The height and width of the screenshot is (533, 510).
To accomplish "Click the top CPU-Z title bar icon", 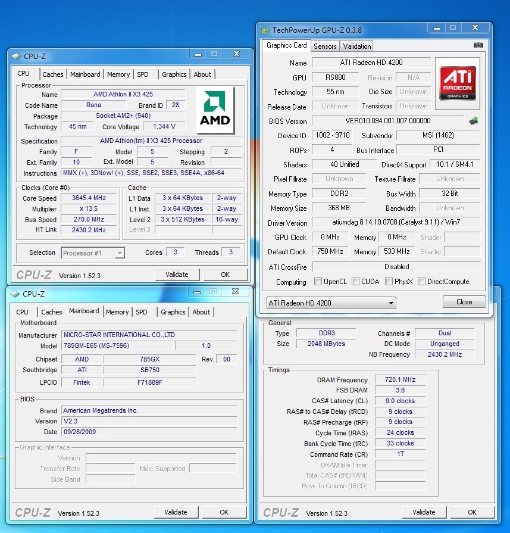I will click(16, 57).
